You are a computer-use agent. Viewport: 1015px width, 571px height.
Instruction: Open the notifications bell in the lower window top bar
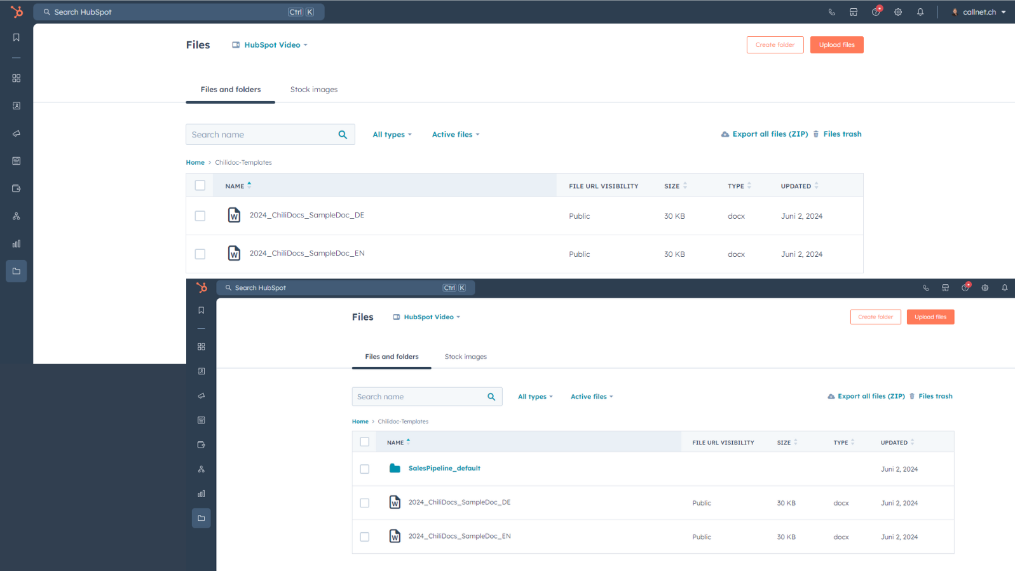pyautogui.click(x=1005, y=288)
